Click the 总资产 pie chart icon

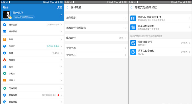click(x=5, y=46)
